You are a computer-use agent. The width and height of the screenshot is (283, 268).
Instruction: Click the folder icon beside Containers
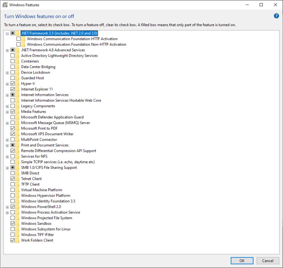tap(17, 61)
